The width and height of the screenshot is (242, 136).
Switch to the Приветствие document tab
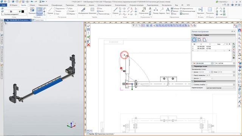(x=38, y=20)
